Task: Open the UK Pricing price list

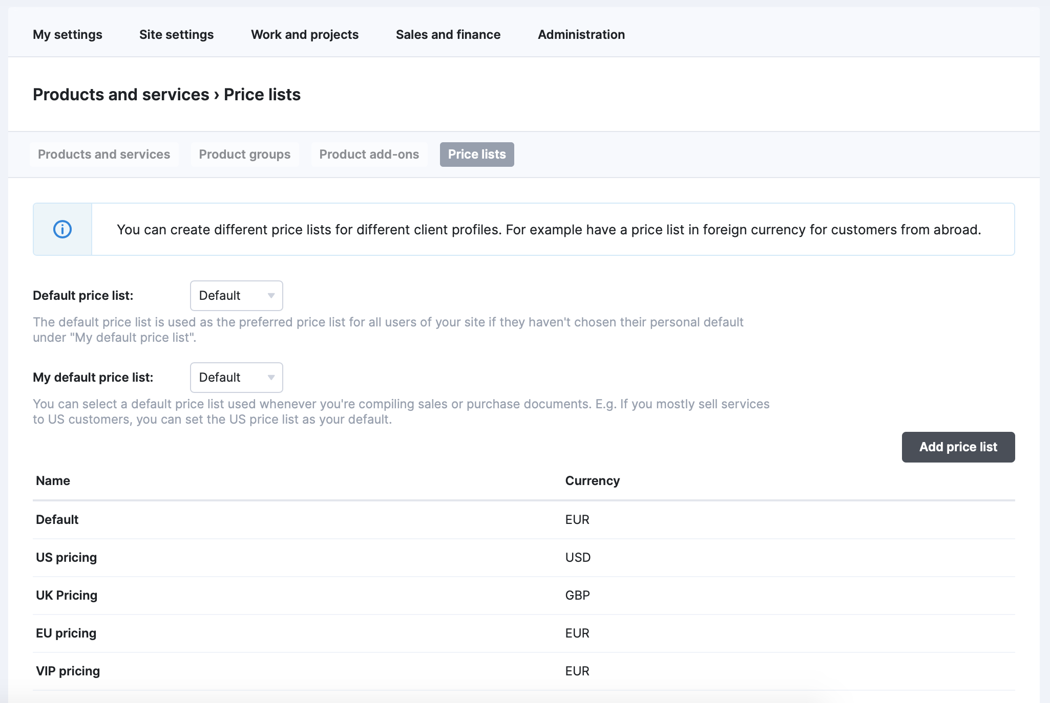Action: (x=524, y=596)
